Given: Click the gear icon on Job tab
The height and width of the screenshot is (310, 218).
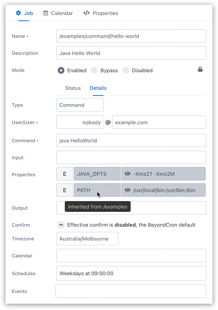Looking at the screenshot, I should tap(19, 13).
